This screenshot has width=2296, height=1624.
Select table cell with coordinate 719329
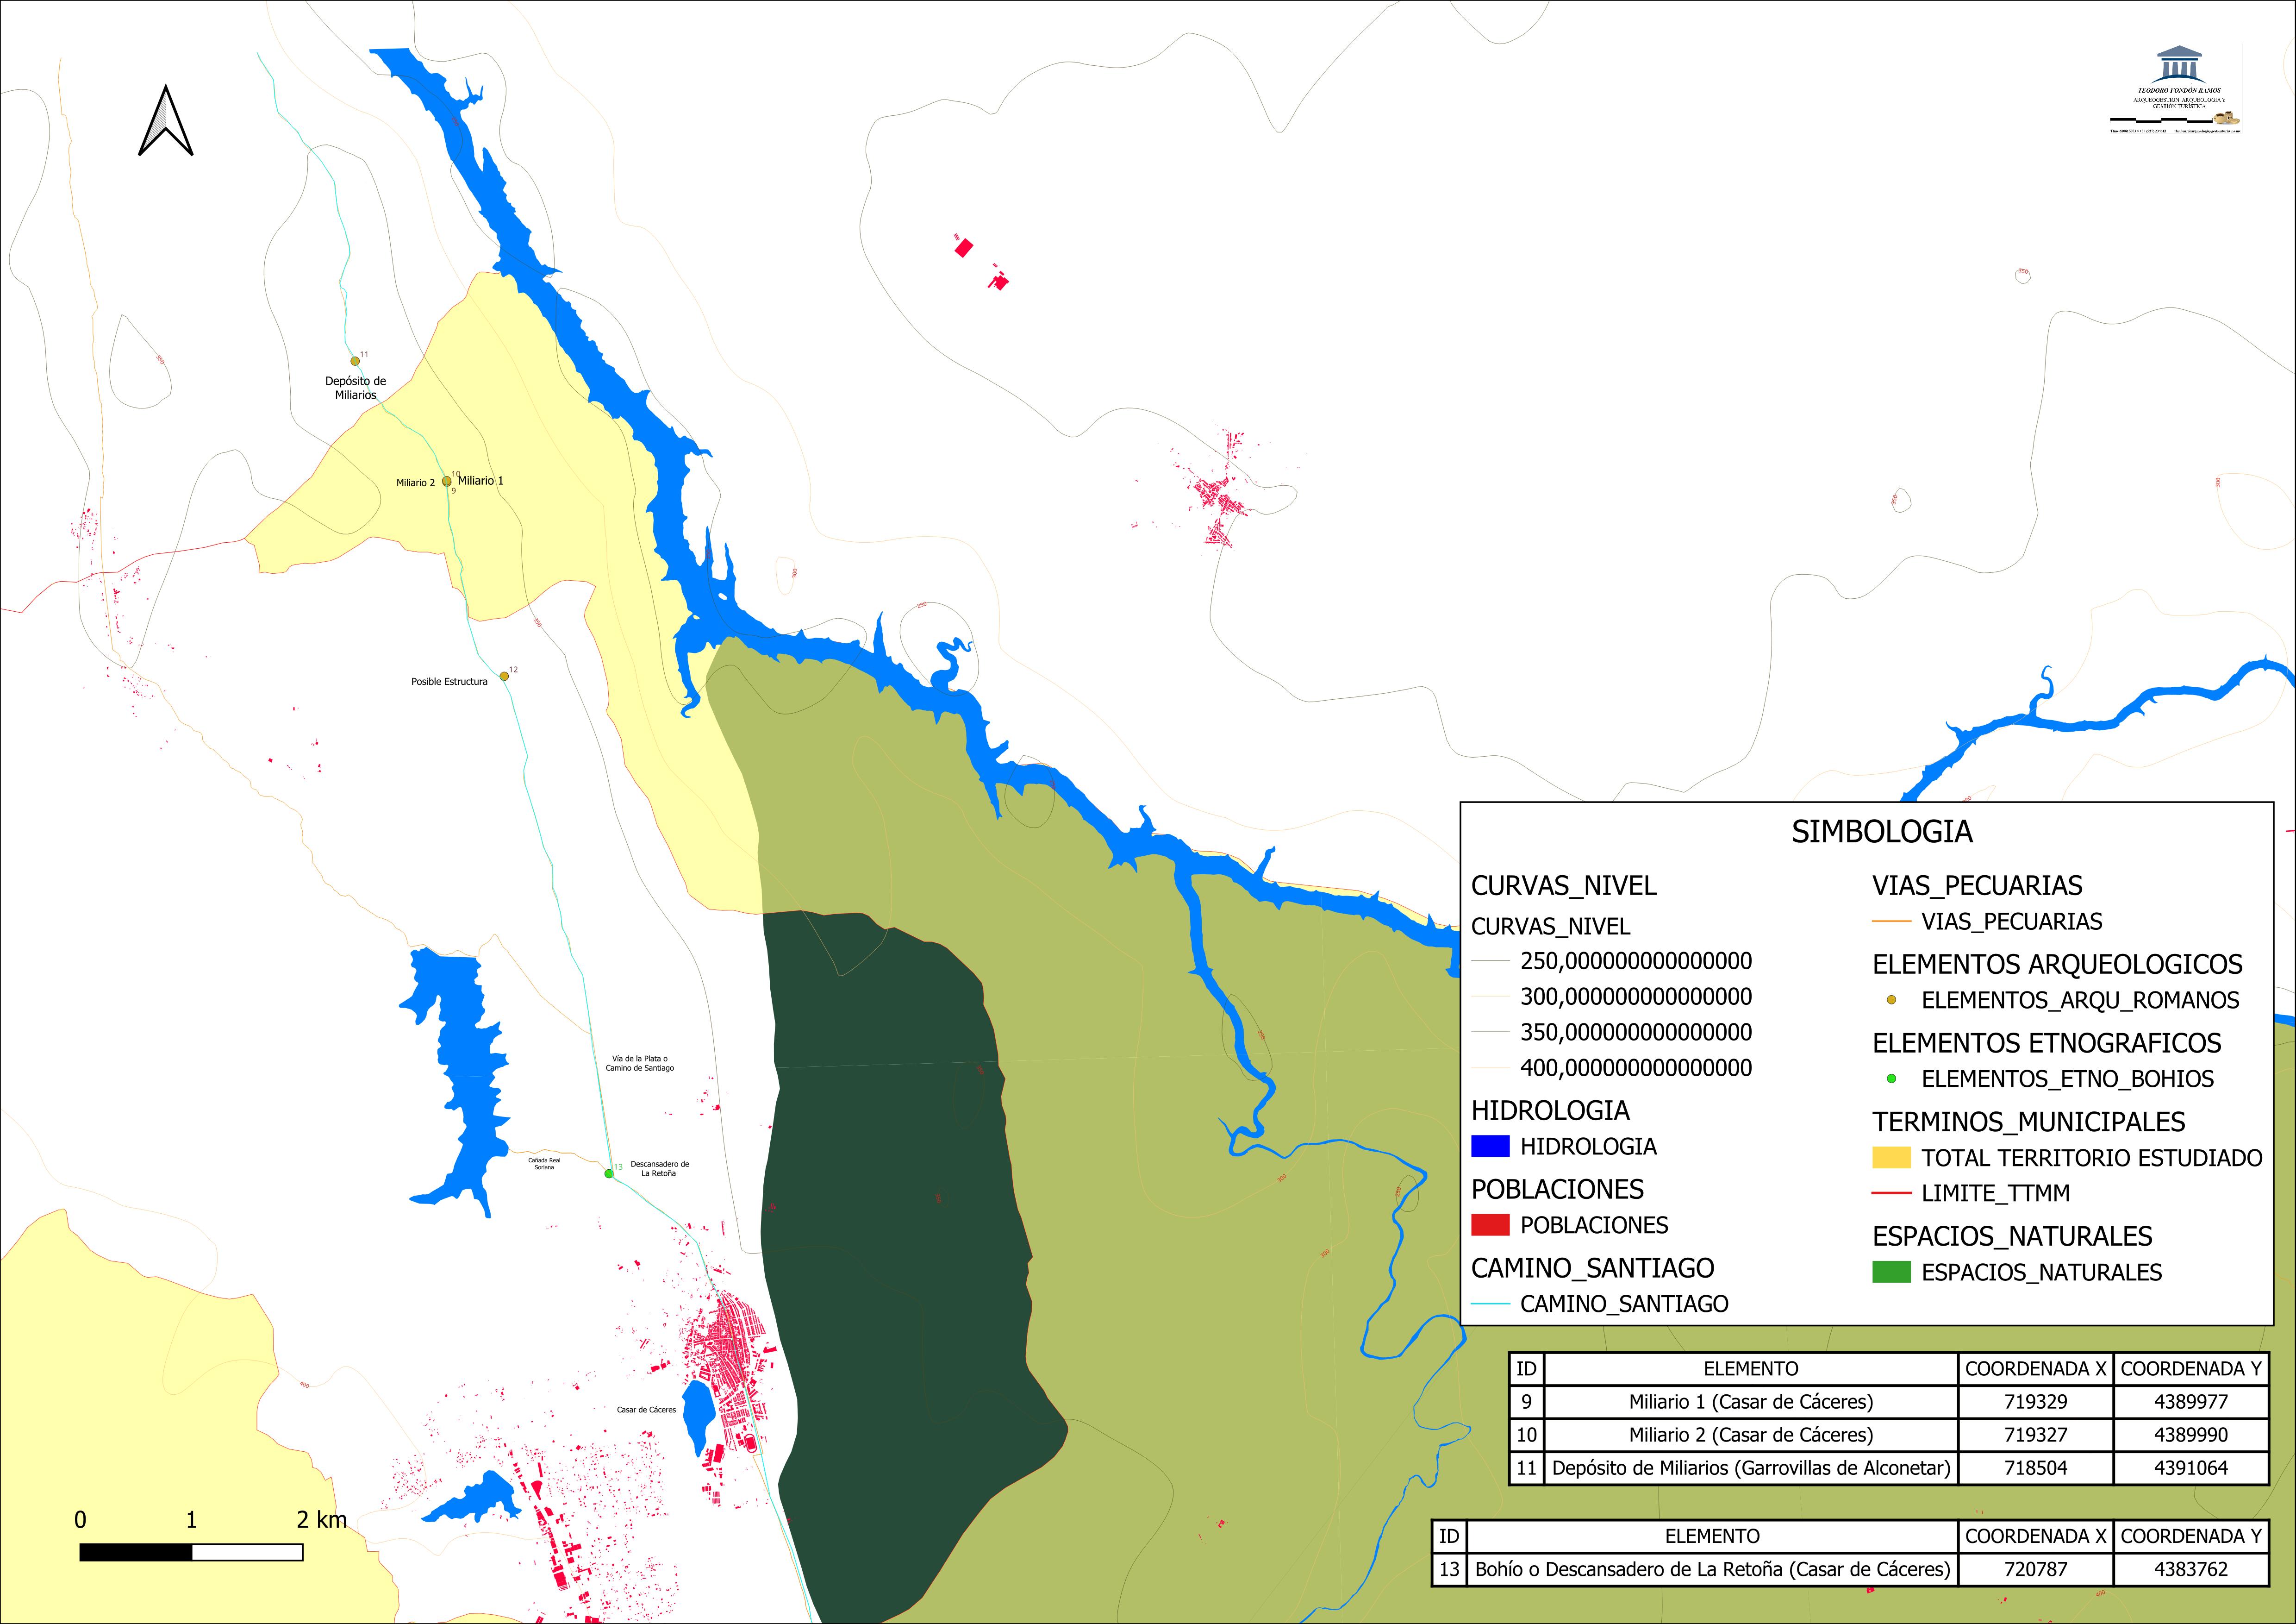click(x=2035, y=1402)
